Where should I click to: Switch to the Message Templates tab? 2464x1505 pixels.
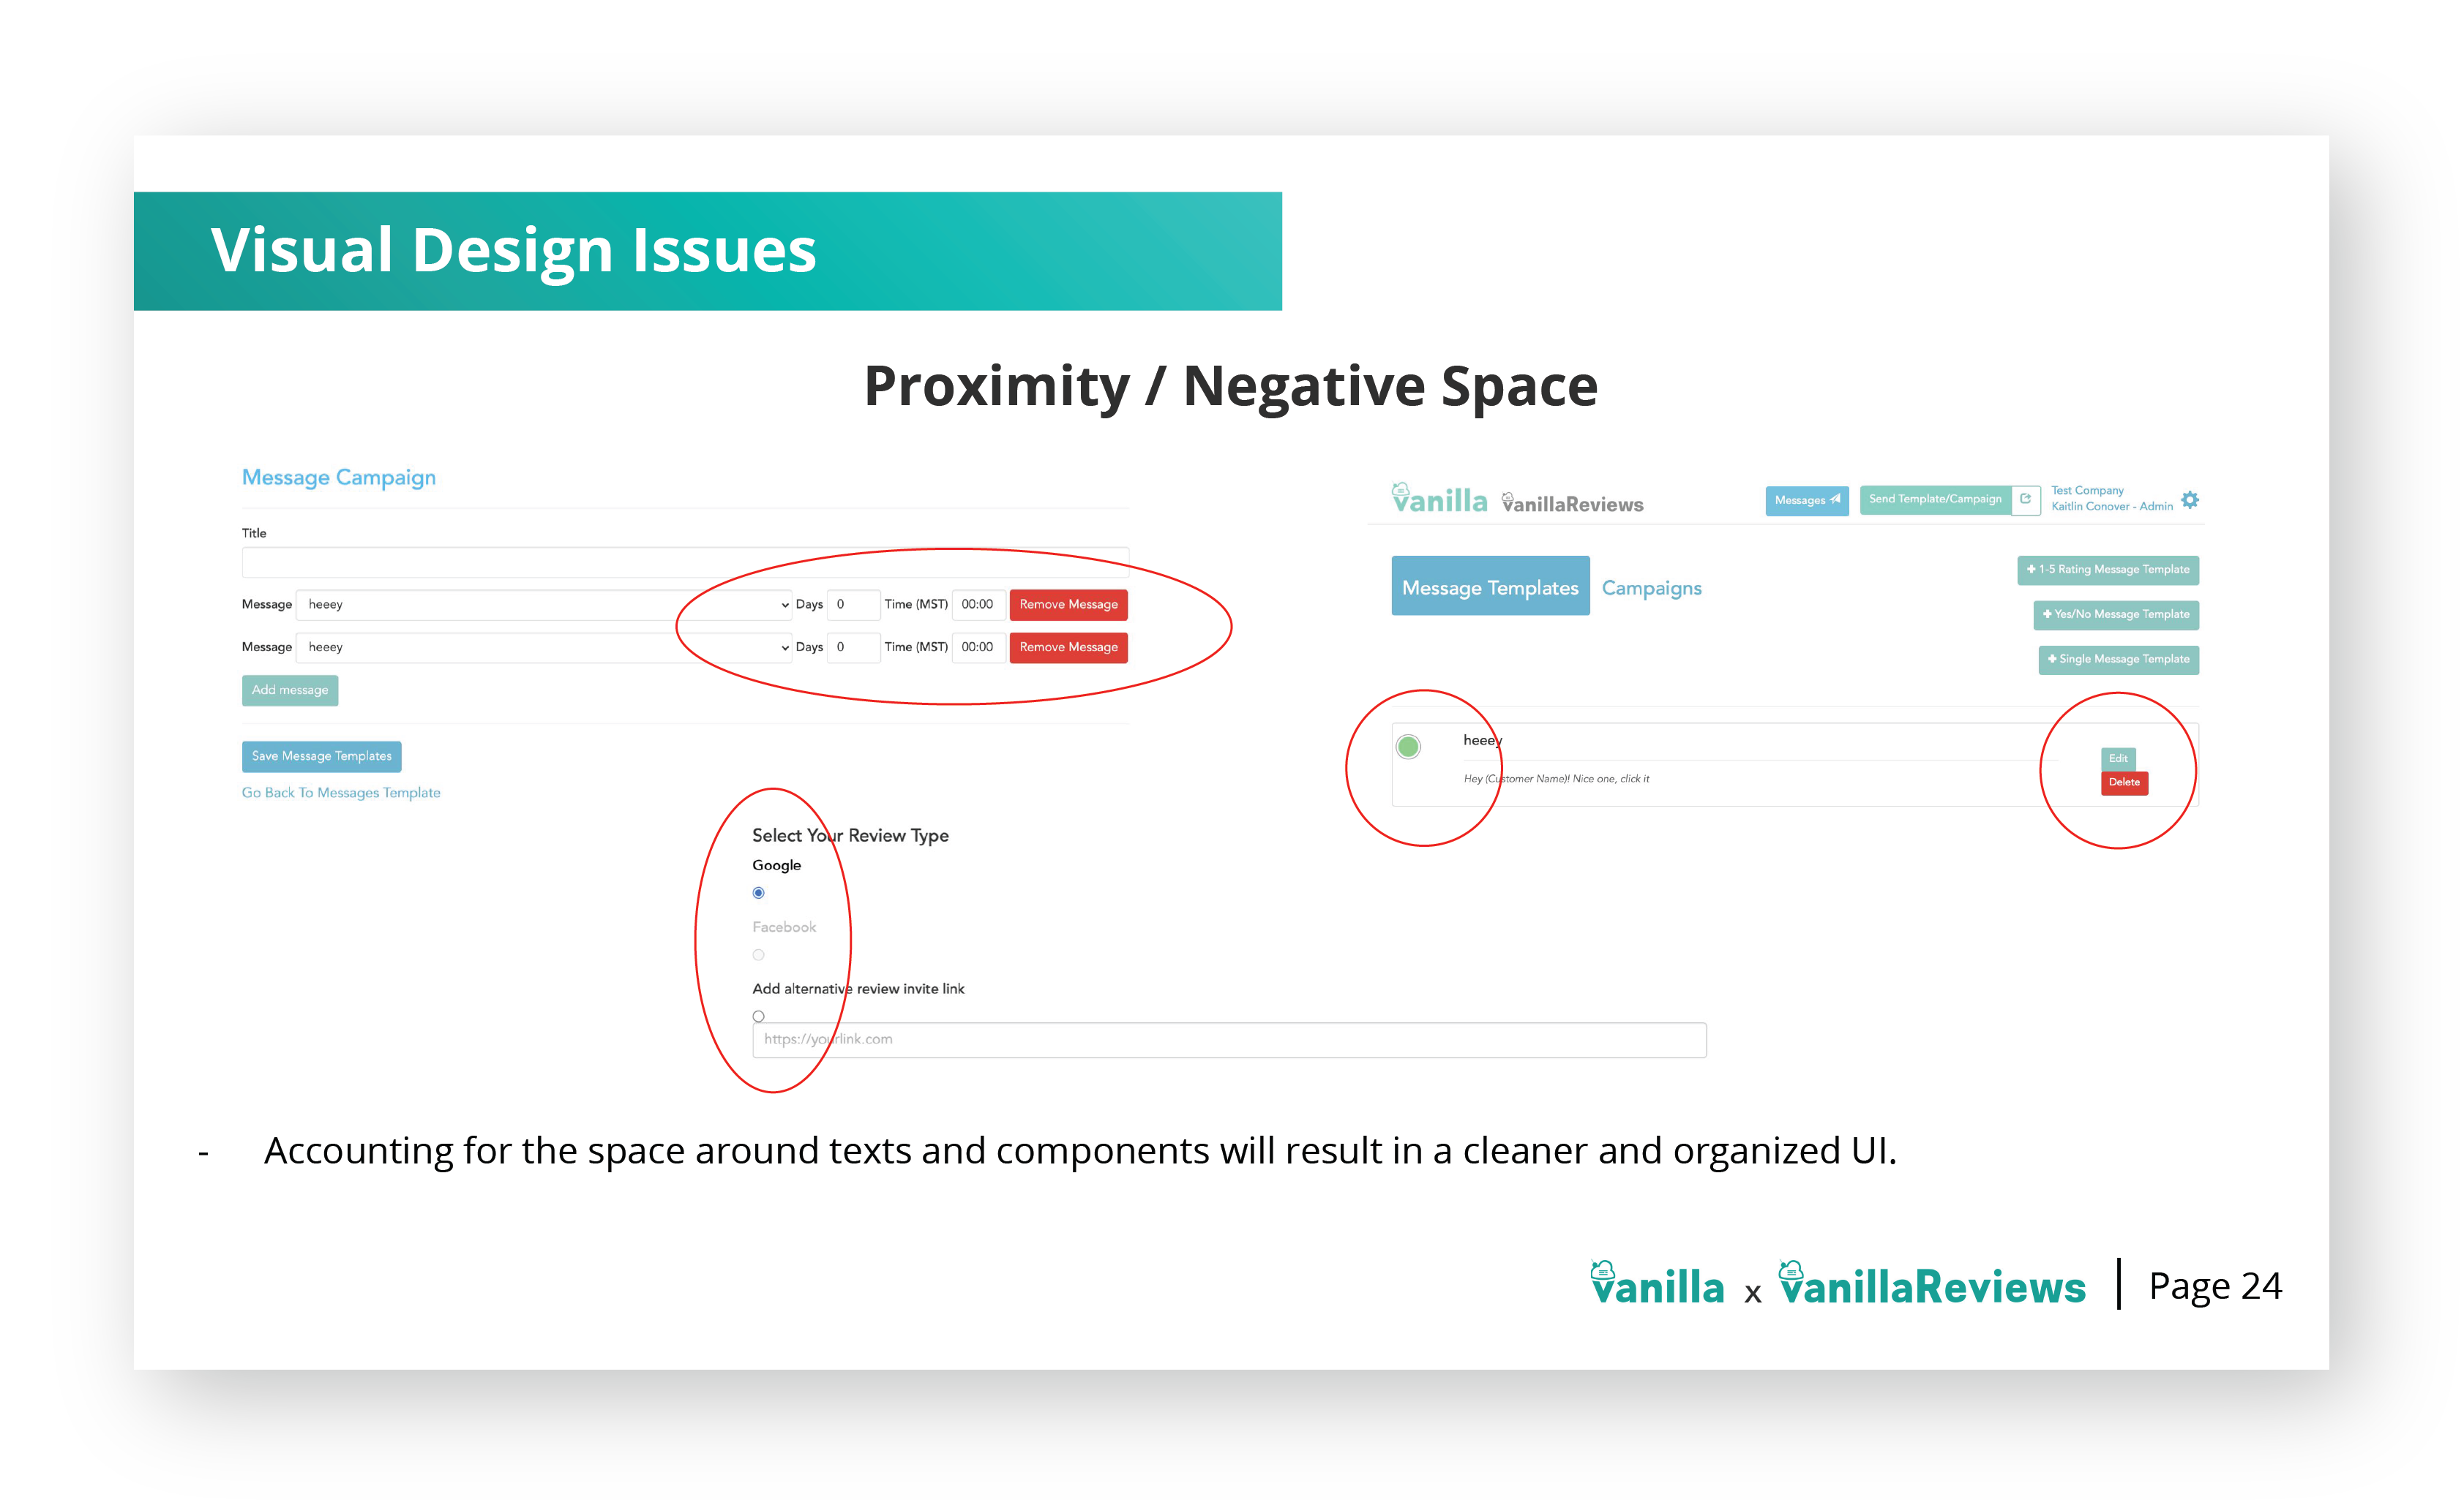(1489, 586)
